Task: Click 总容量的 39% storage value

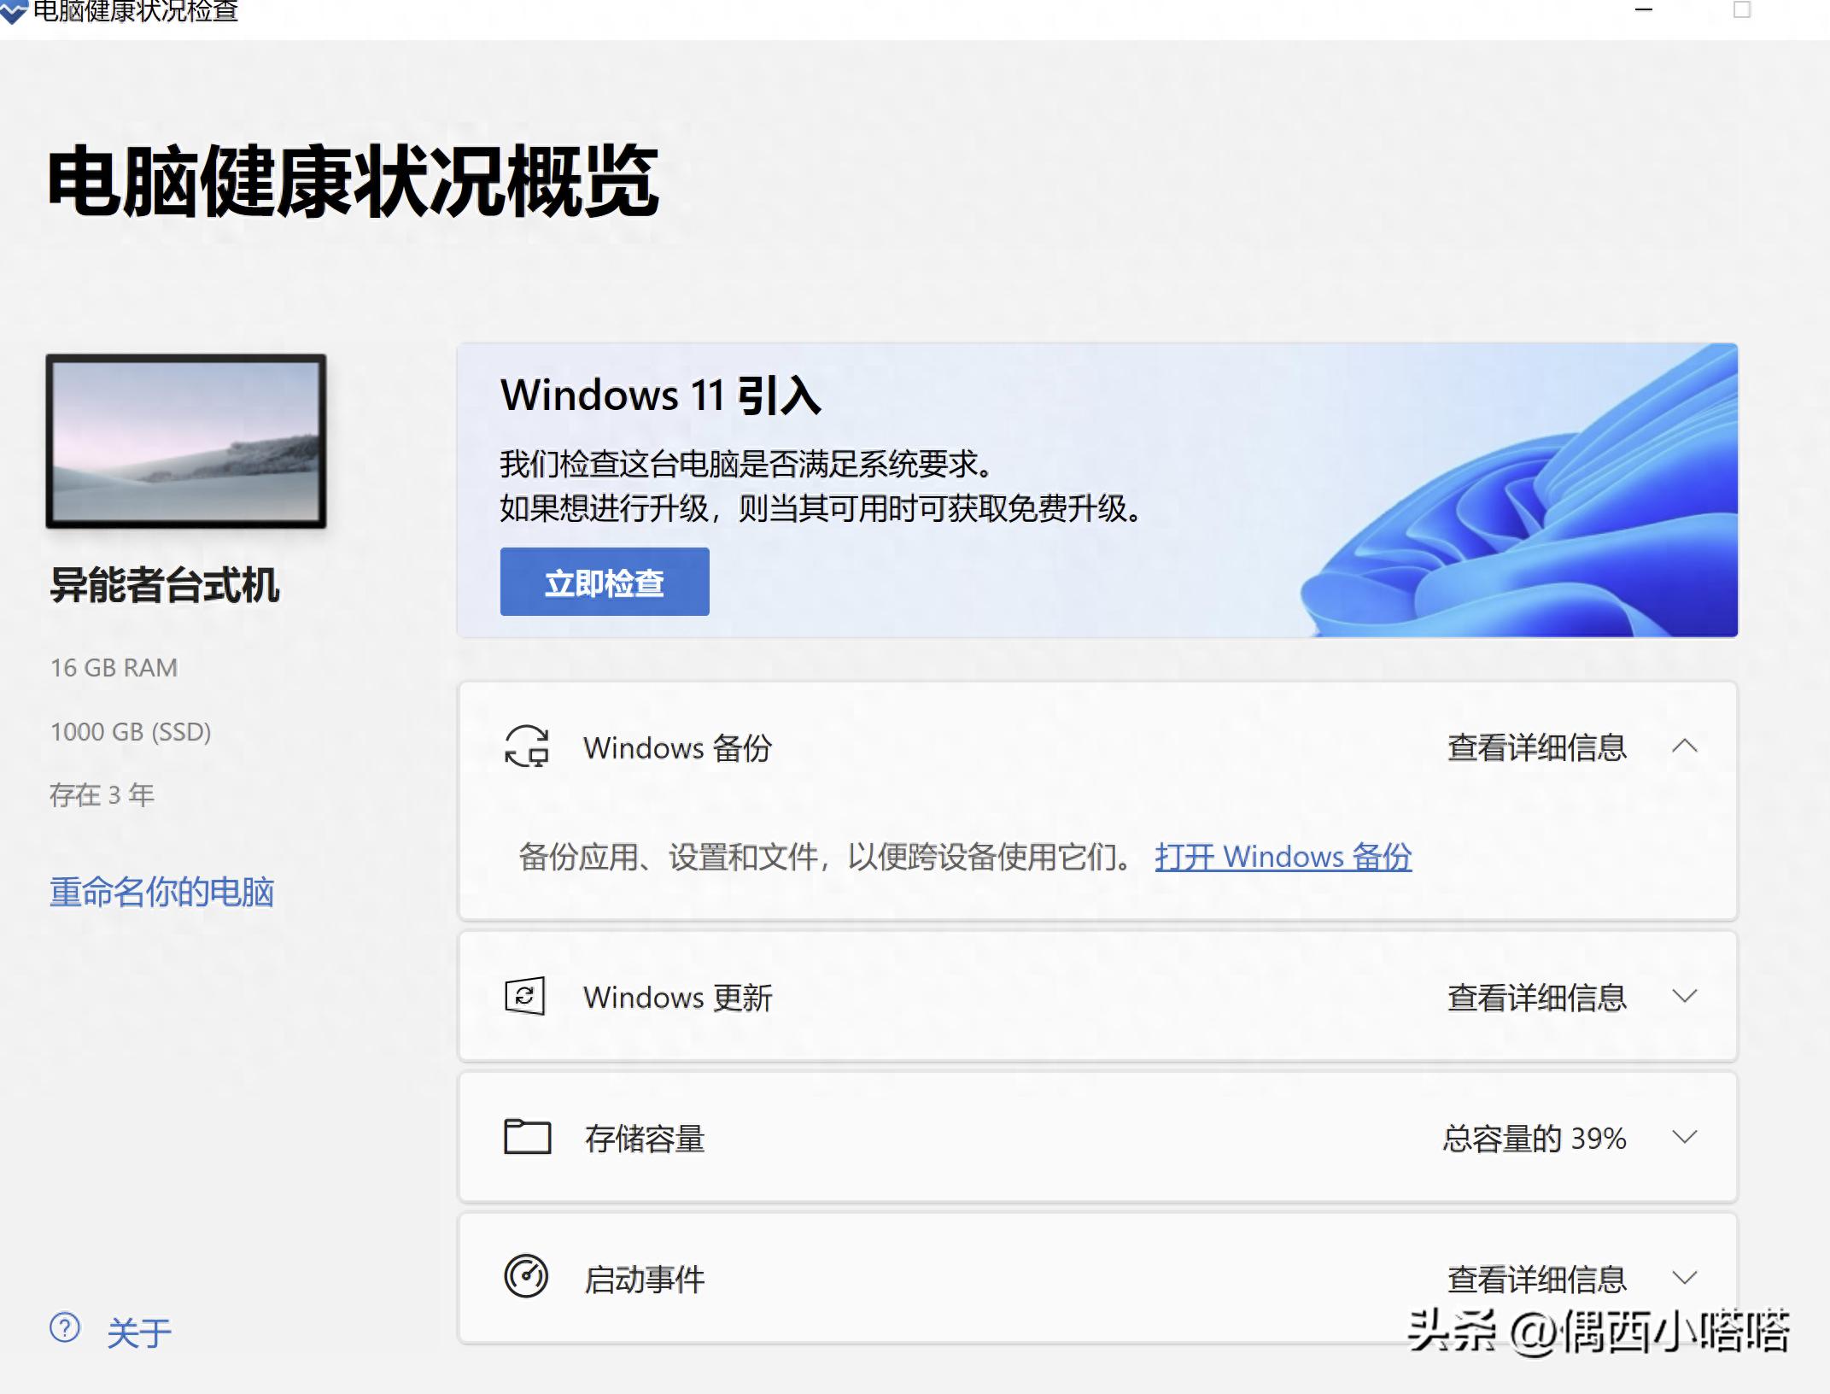Action: 1535,1139
